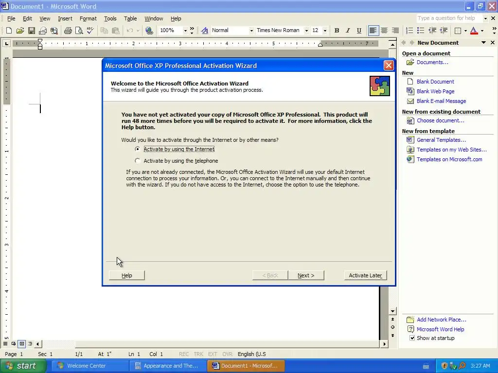
Task: Click the Type a question for help box
Action: pyautogui.click(x=449, y=18)
